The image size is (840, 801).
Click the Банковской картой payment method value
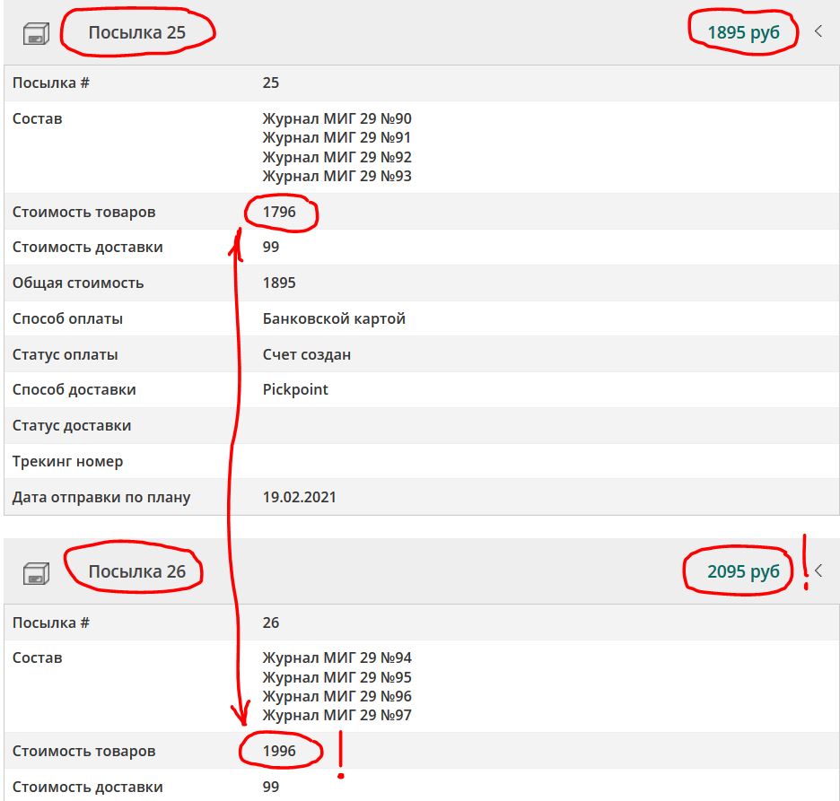click(x=334, y=318)
